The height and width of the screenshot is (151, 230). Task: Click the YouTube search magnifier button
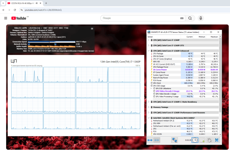click(190, 18)
